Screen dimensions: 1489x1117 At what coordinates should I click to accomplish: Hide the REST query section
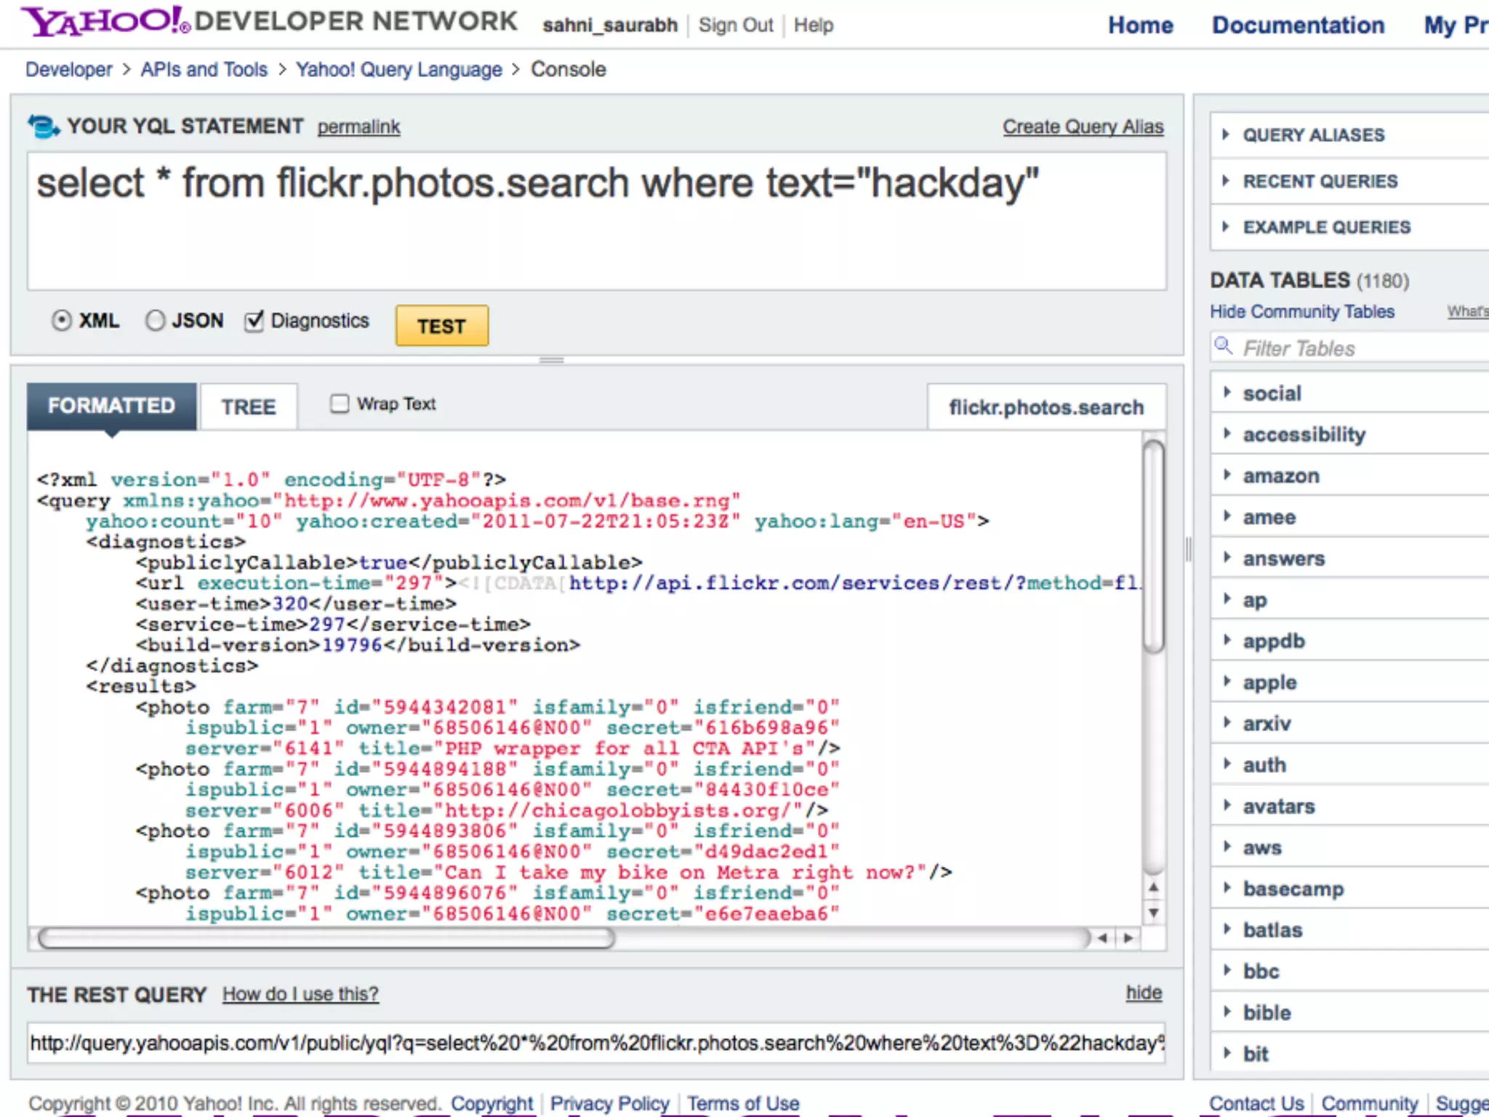pos(1144,993)
